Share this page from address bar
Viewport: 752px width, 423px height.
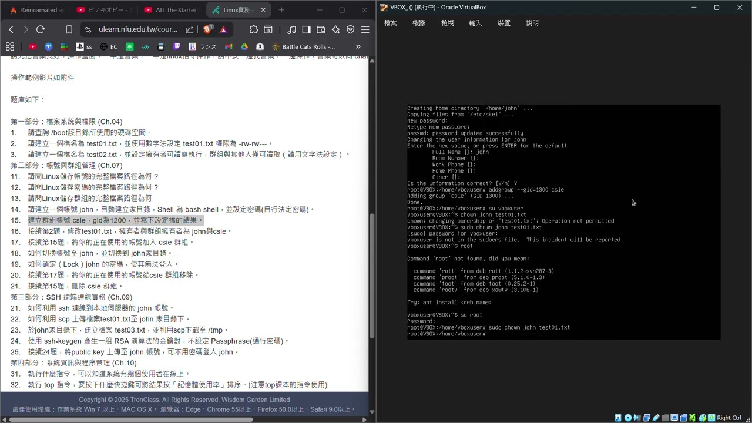pos(190,29)
